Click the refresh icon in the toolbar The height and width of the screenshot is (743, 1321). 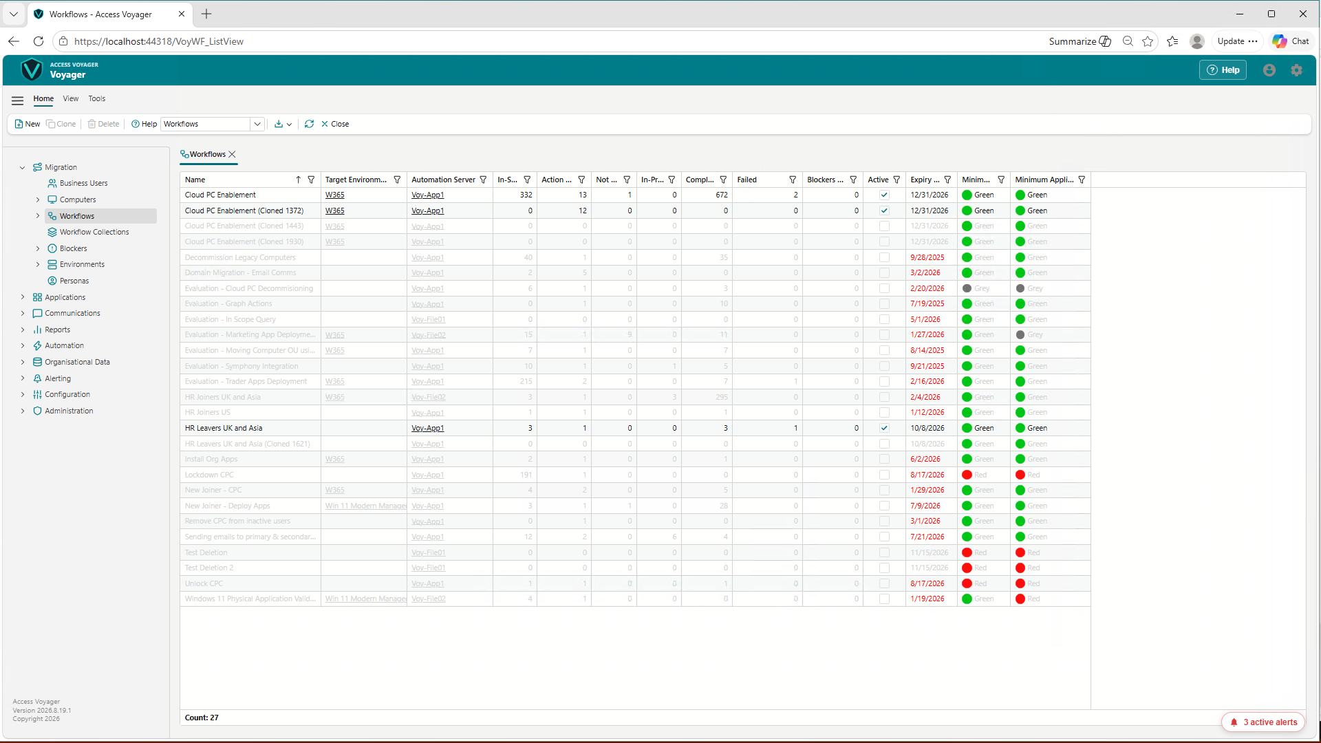[x=309, y=125]
